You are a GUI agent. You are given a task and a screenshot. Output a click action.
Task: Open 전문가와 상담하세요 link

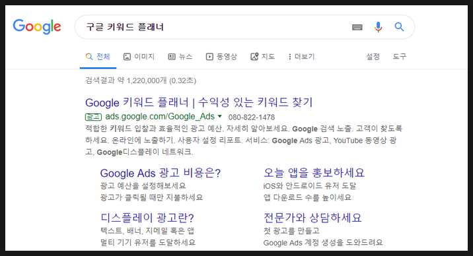point(312,218)
